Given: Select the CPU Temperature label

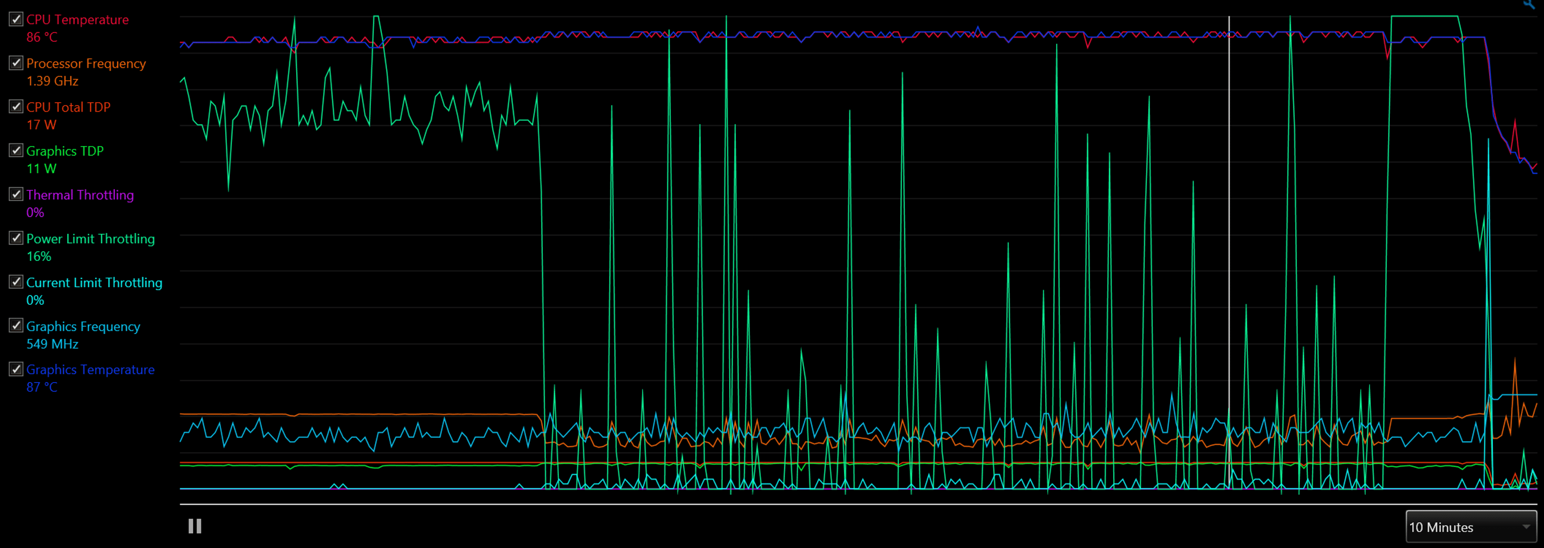Looking at the screenshot, I should pos(77,20).
